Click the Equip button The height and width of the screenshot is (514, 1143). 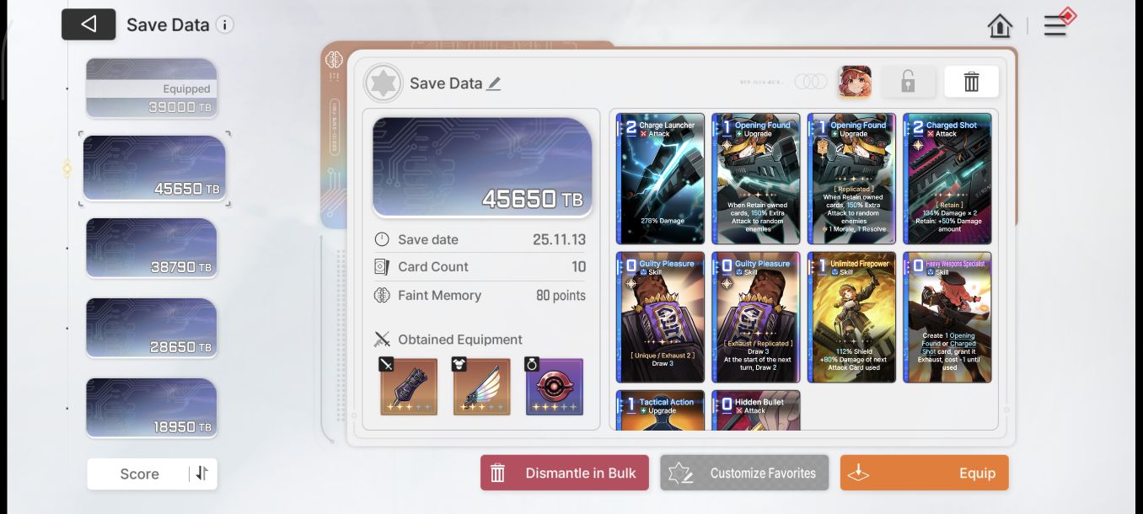(x=924, y=473)
